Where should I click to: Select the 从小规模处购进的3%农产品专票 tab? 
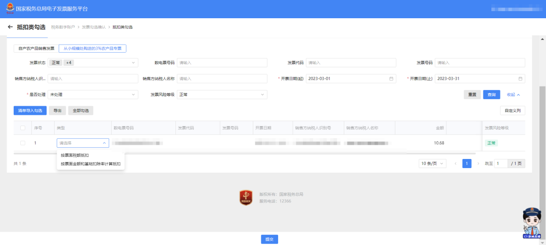pyautogui.click(x=93, y=49)
